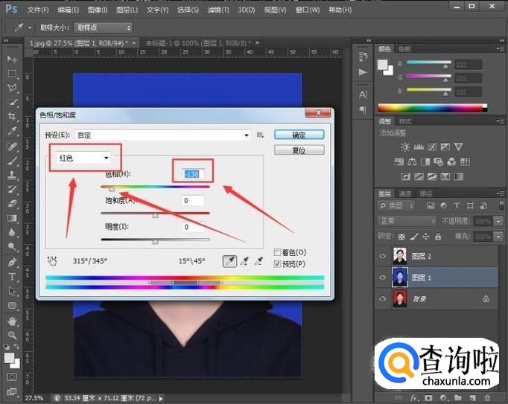The width and height of the screenshot is (508, 404).
Task: Select the Type tool in toolbar
Action: (12, 277)
